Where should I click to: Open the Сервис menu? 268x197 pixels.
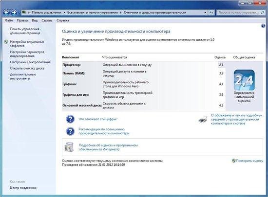point(47,20)
